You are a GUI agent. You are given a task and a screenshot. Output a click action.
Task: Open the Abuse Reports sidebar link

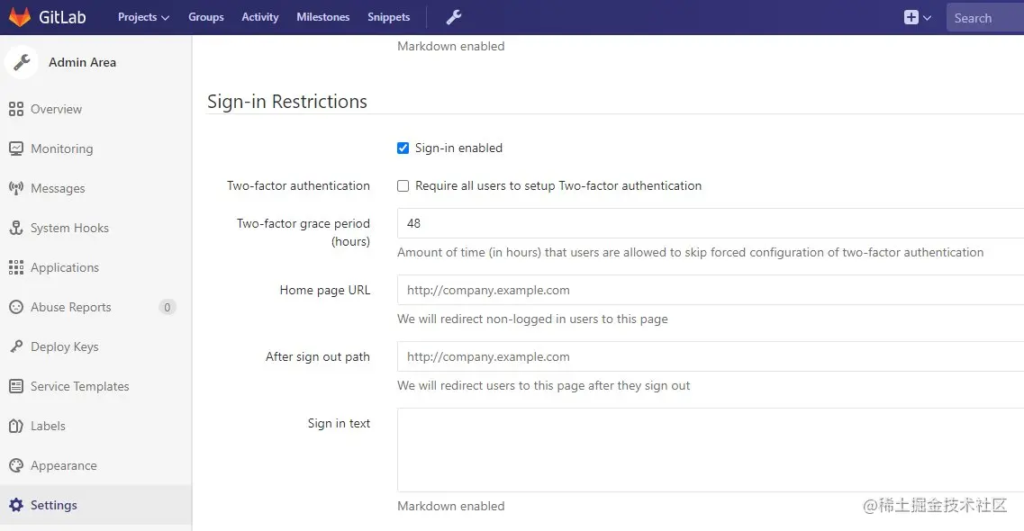pos(70,307)
